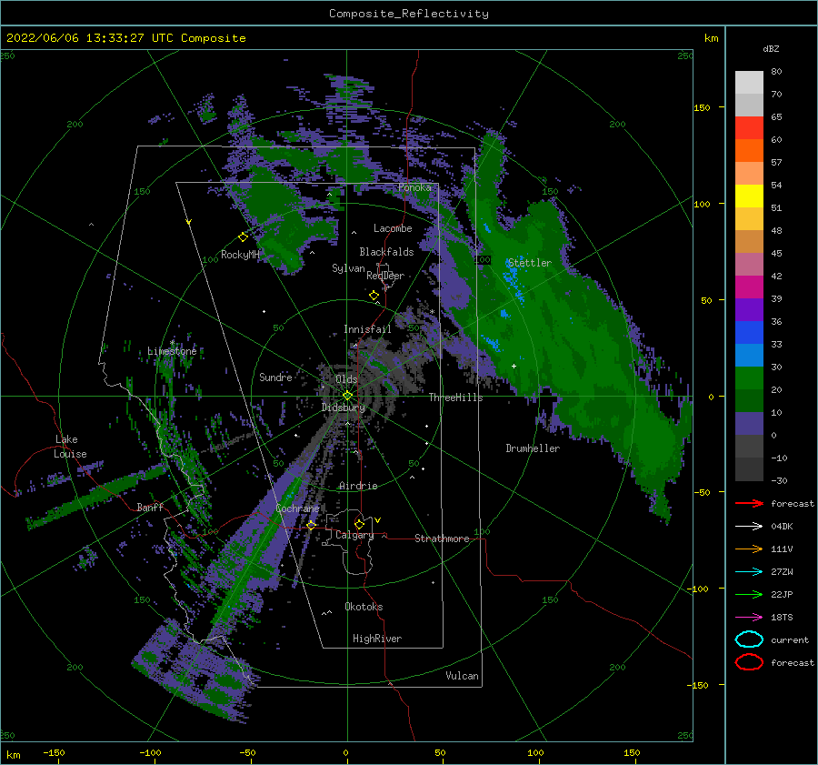Click the slate purple 10 dBZ swatch
The height and width of the screenshot is (765, 818).
pyautogui.click(x=749, y=423)
